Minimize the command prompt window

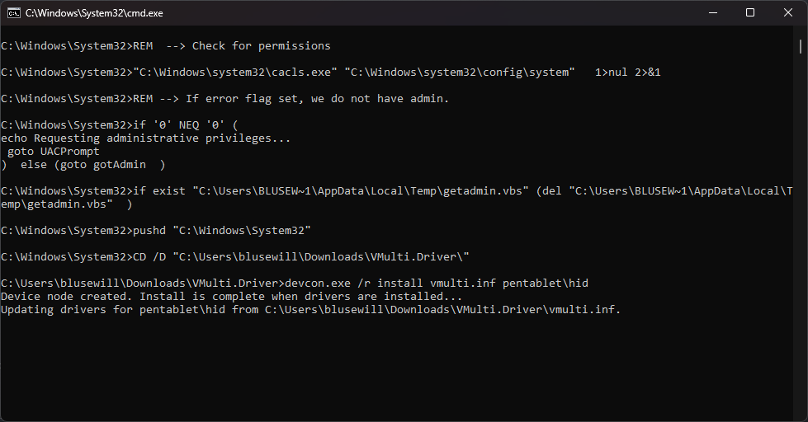pyautogui.click(x=711, y=13)
